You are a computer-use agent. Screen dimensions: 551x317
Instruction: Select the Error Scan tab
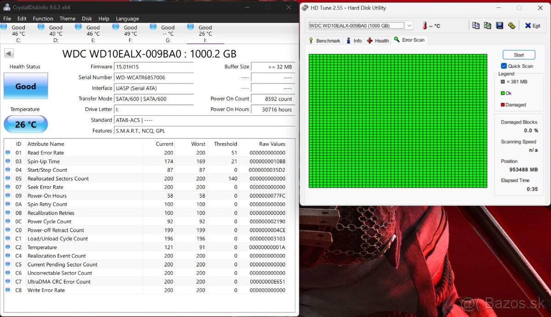tap(409, 40)
